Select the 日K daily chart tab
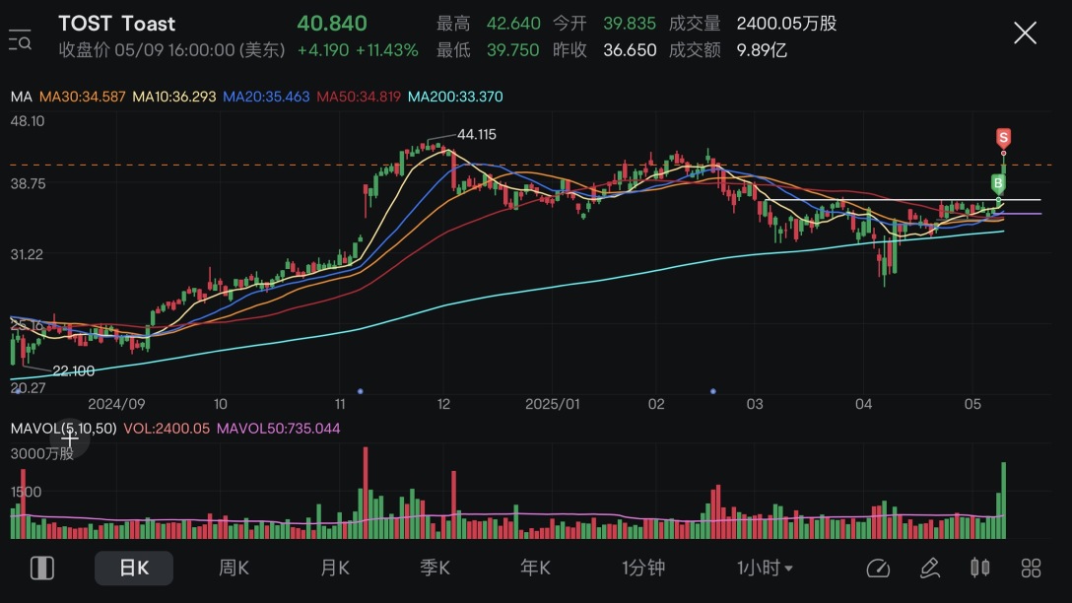Image resolution: width=1072 pixels, height=603 pixels. tap(134, 568)
